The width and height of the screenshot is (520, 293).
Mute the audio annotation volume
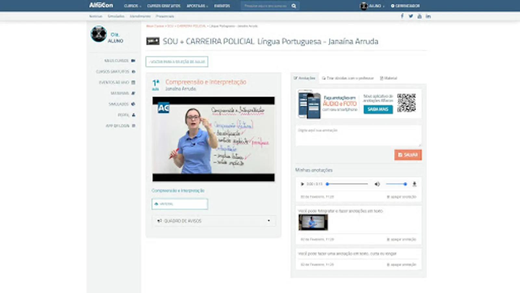click(x=377, y=184)
